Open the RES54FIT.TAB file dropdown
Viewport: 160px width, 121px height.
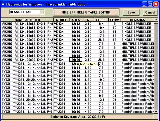[42, 12]
